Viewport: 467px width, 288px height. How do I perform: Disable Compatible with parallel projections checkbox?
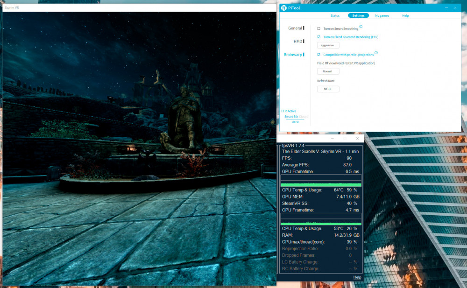pyautogui.click(x=319, y=55)
